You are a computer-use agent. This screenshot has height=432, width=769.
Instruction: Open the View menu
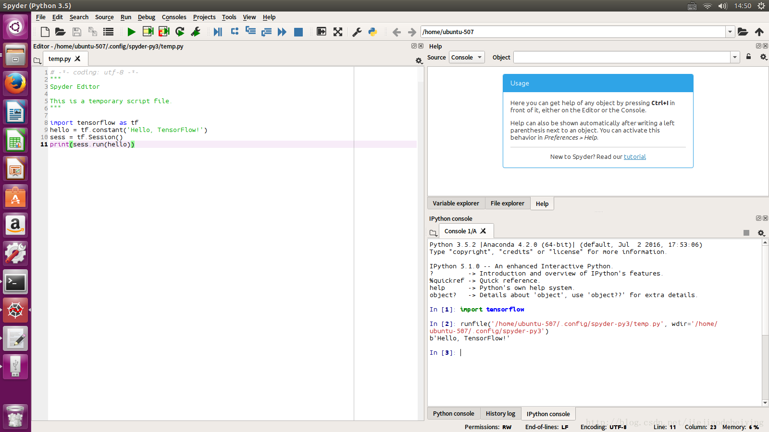[x=249, y=17]
